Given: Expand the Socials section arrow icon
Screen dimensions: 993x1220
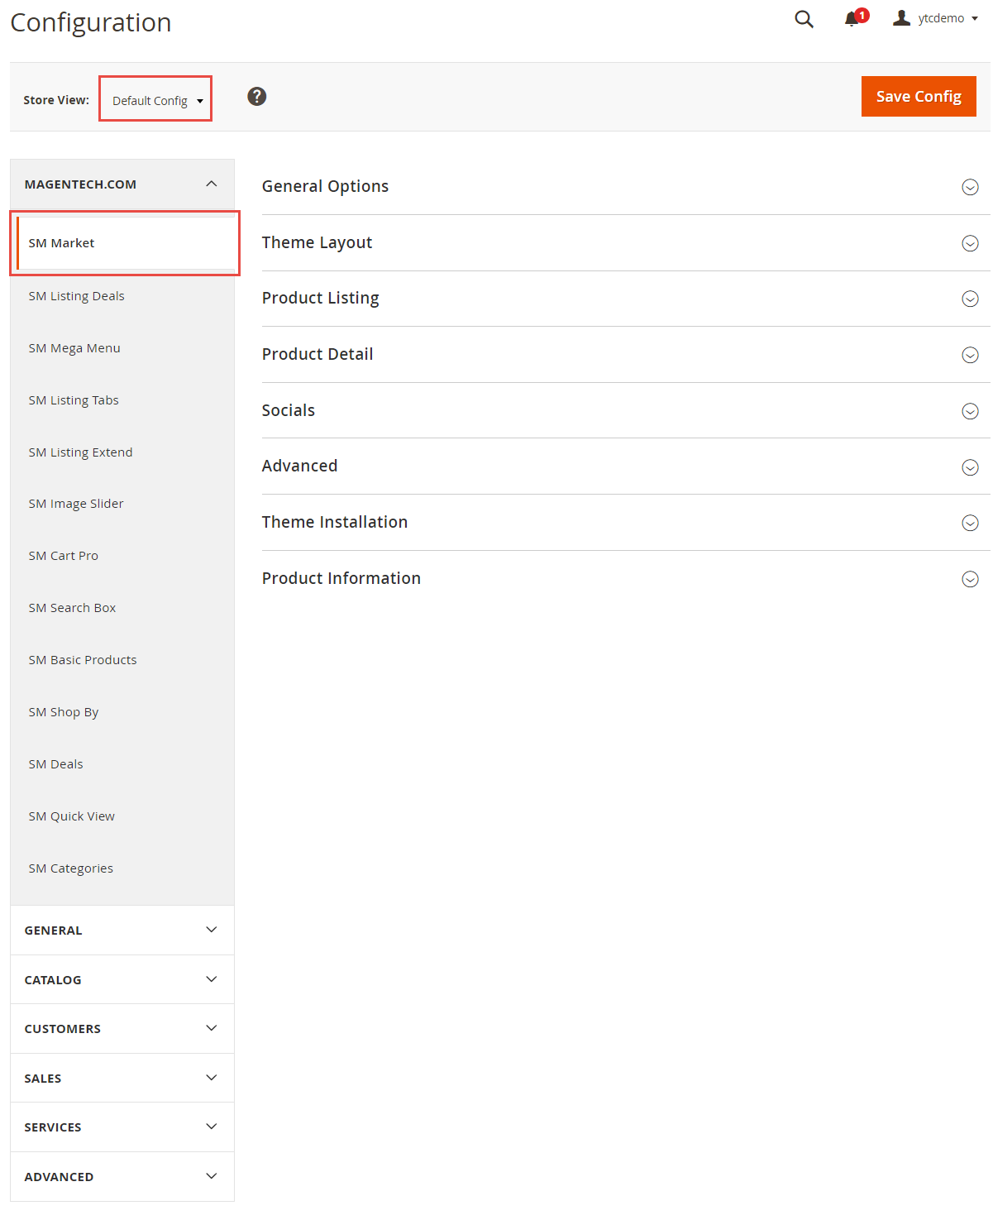Looking at the screenshot, I should click(971, 411).
